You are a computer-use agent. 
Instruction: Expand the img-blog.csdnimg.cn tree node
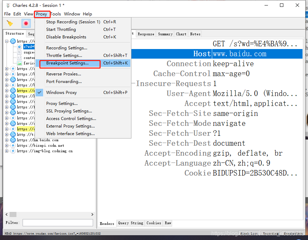7,151
